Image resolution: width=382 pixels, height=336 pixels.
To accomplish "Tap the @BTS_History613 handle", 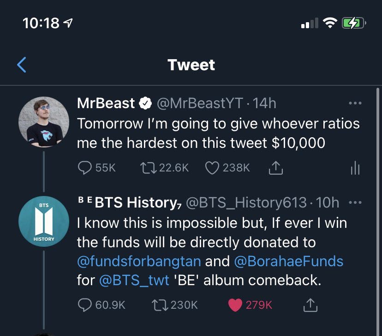I will pos(246,202).
